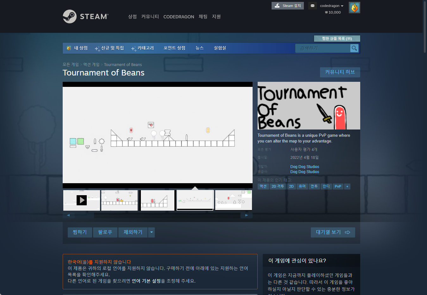Image resolution: width=427 pixels, height=295 pixels.
Task: Click the 2D 격투 tag
Action: tap(278, 186)
